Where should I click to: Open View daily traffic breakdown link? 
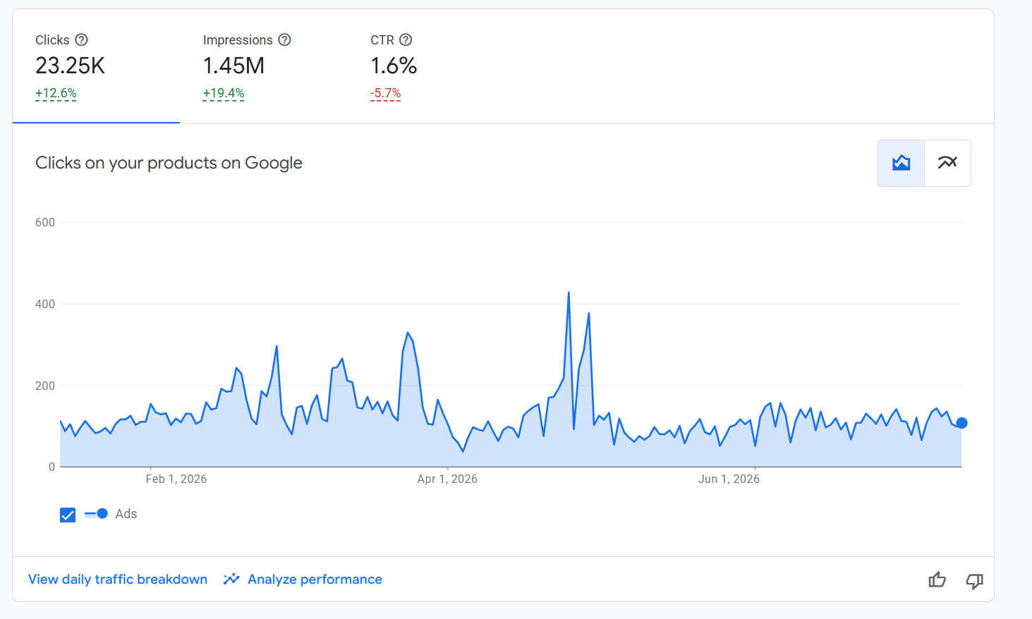coord(118,579)
